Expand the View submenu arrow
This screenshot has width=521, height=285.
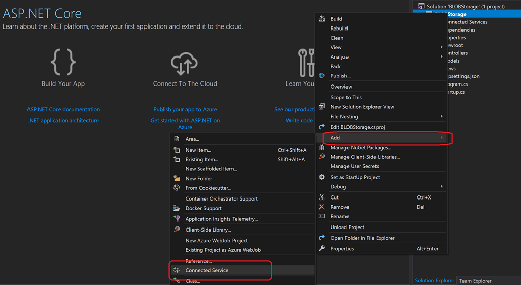(441, 47)
